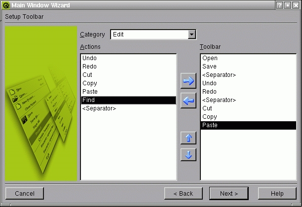Click the wizard illustration image
This screenshot has width=302, height=207.
click(x=41, y=103)
